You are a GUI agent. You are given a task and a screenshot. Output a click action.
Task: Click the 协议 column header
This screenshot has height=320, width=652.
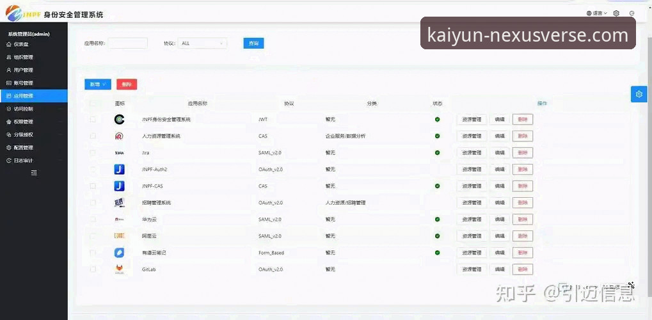tap(289, 103)
